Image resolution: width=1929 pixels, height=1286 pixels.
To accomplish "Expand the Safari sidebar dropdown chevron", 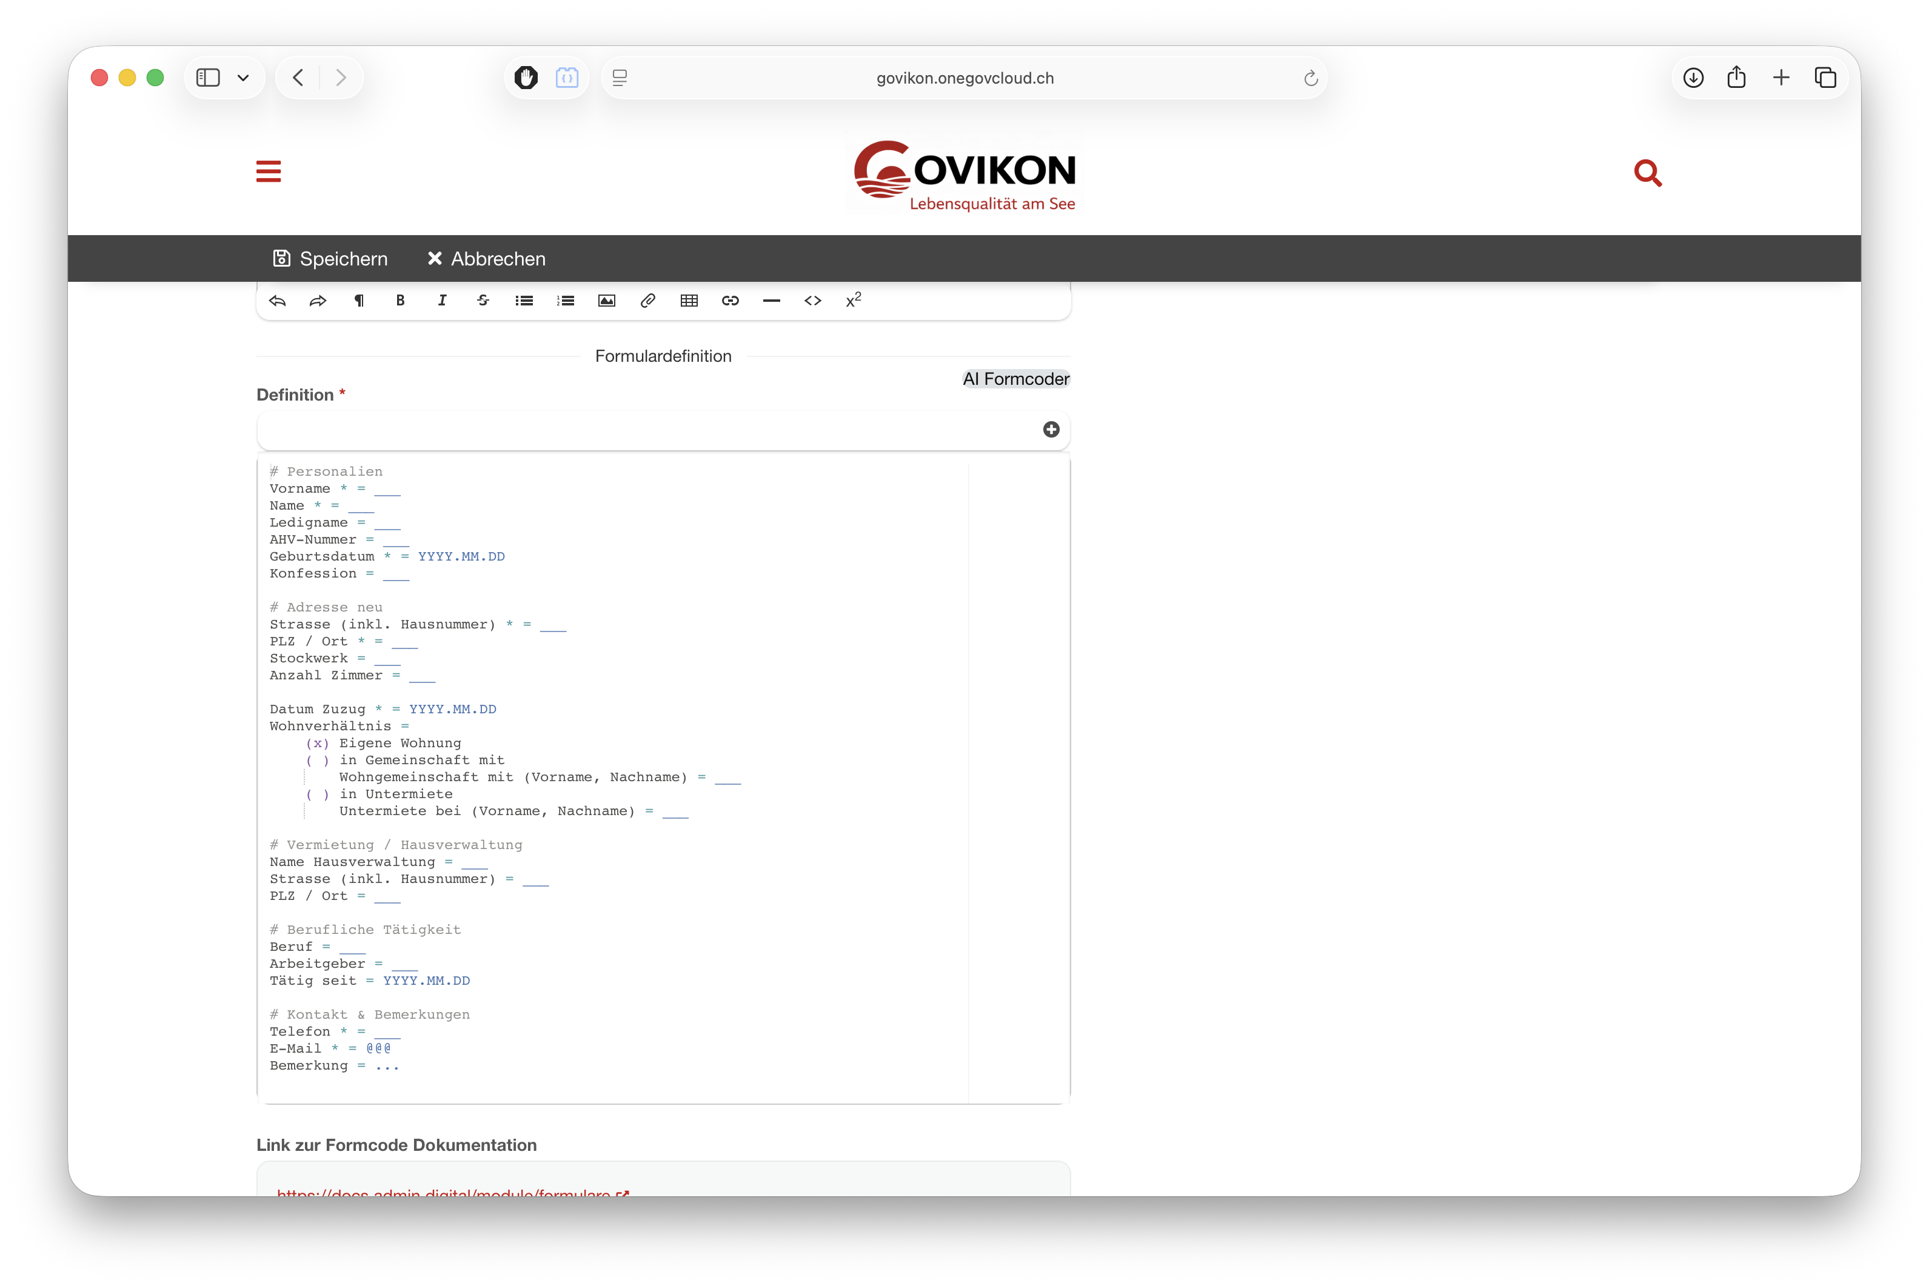I will (x=242, y=78).
